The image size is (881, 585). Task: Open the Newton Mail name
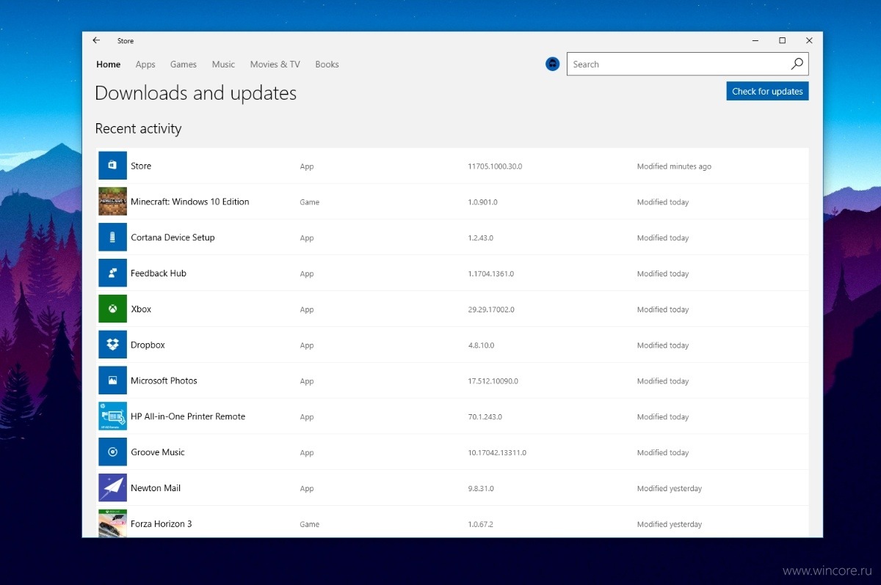click(x=156, y=488)
